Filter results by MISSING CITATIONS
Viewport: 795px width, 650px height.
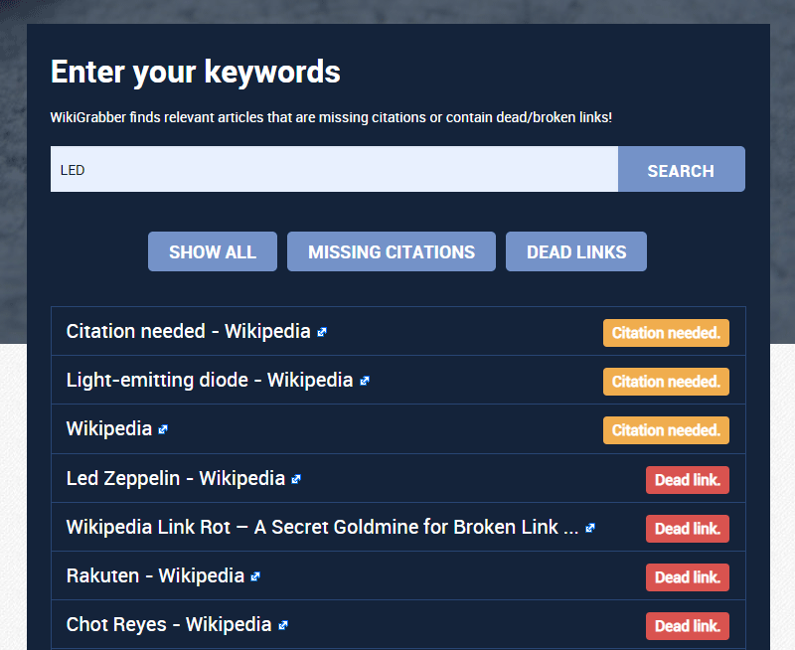point(392,251)
